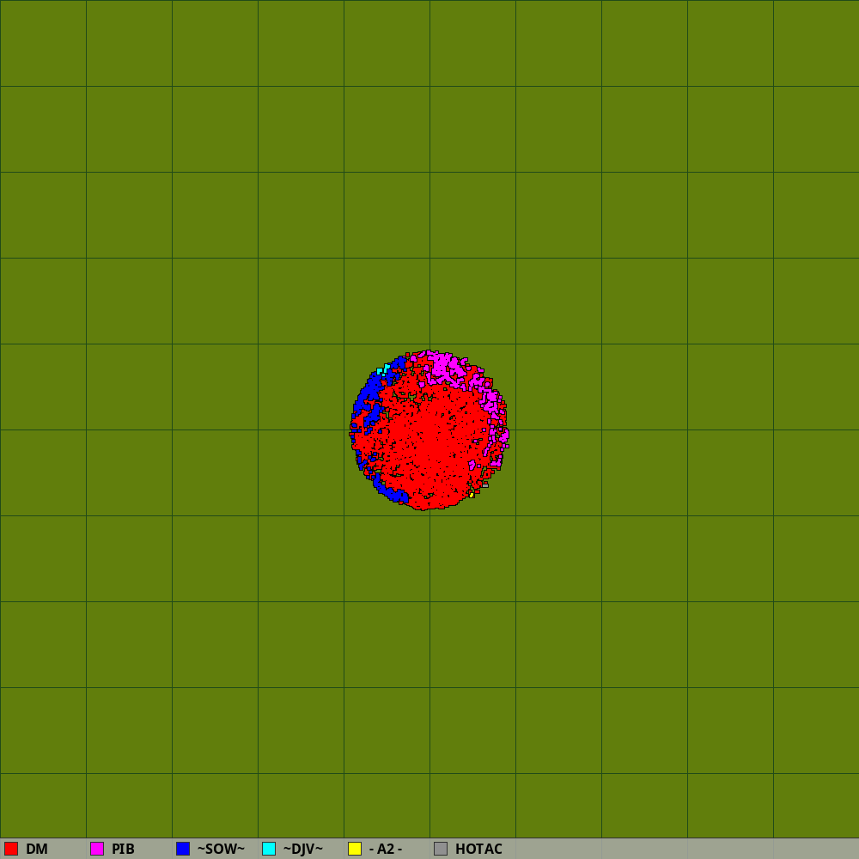Click the blue ~SOW~ legend swatch

coord(183,849)
